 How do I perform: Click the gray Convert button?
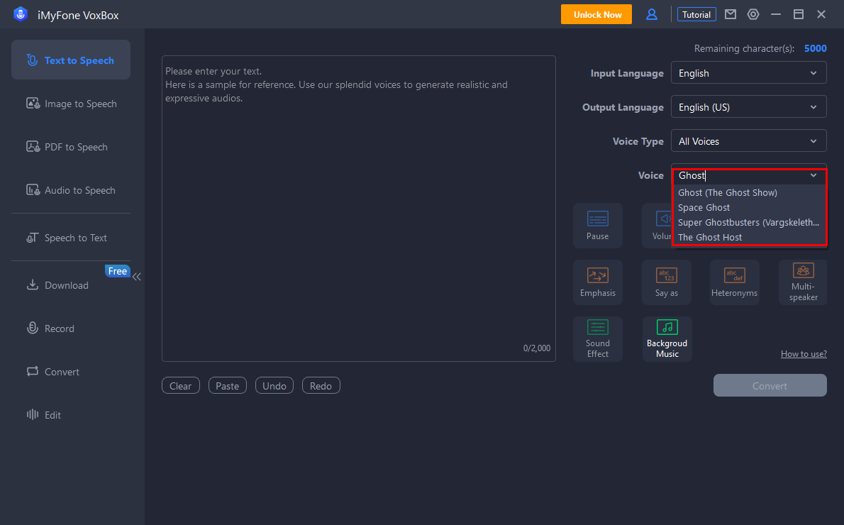point(770,385)
